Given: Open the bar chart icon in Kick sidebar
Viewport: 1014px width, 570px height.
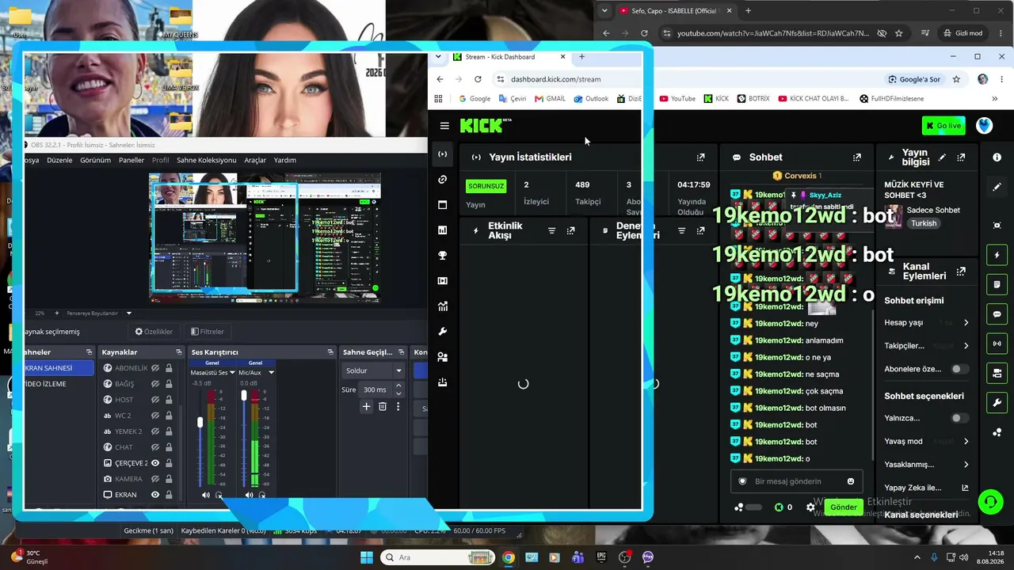Looking at the screenshot, I should click(443, 230).
